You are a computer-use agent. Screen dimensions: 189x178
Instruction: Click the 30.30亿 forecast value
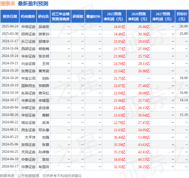[x=144, y=34]
